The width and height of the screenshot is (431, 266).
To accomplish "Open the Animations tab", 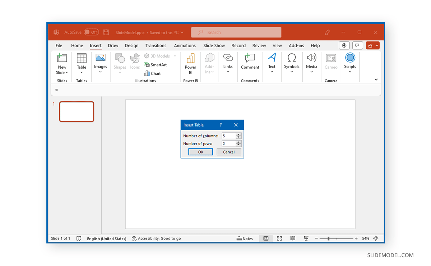I will [185, 45].
